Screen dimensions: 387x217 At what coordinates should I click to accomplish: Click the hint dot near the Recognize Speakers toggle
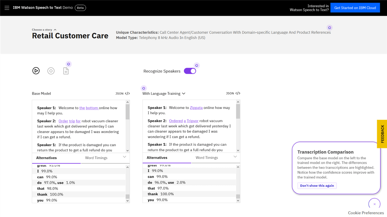197,65
